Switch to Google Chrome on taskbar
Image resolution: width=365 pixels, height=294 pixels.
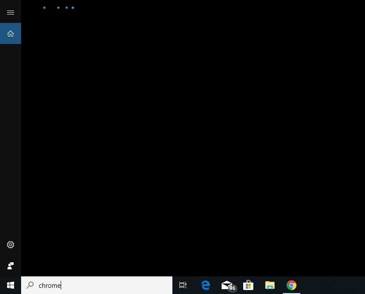point(292,285)
